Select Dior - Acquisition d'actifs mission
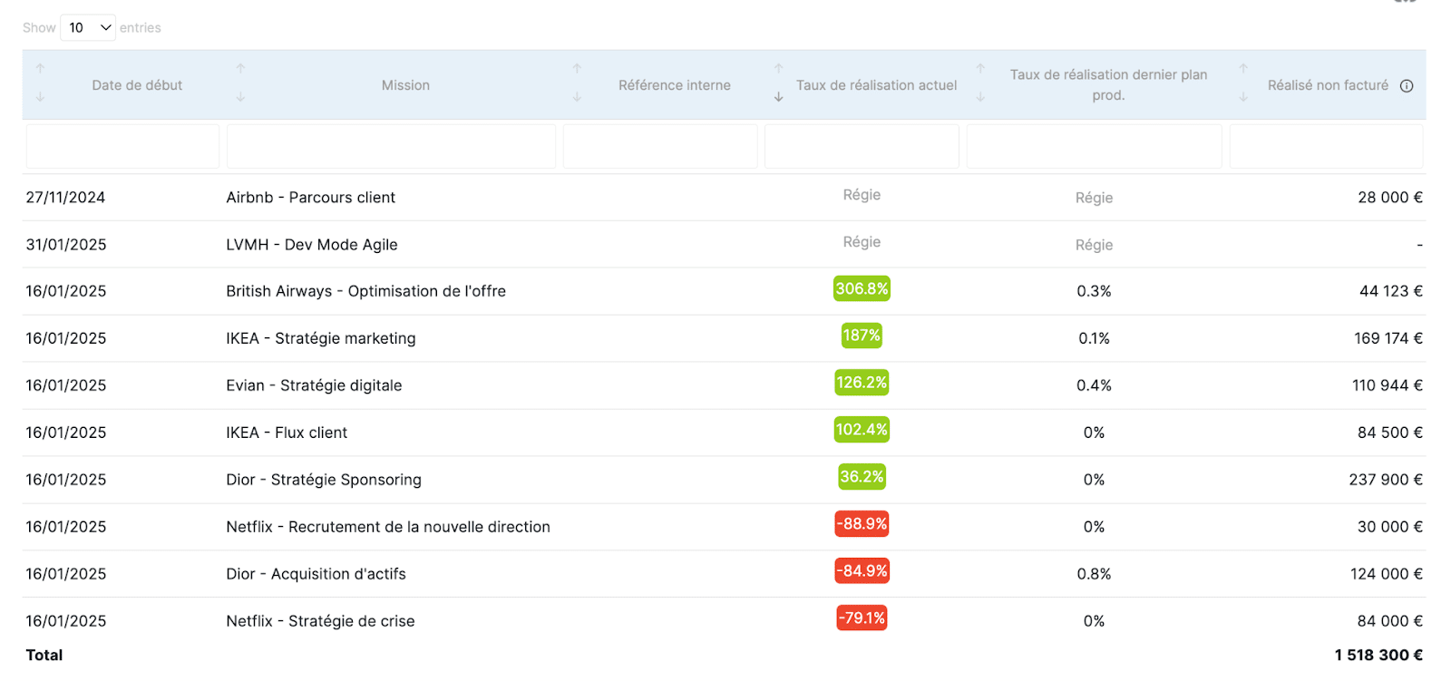1451x681 pixels. [316, 574]
